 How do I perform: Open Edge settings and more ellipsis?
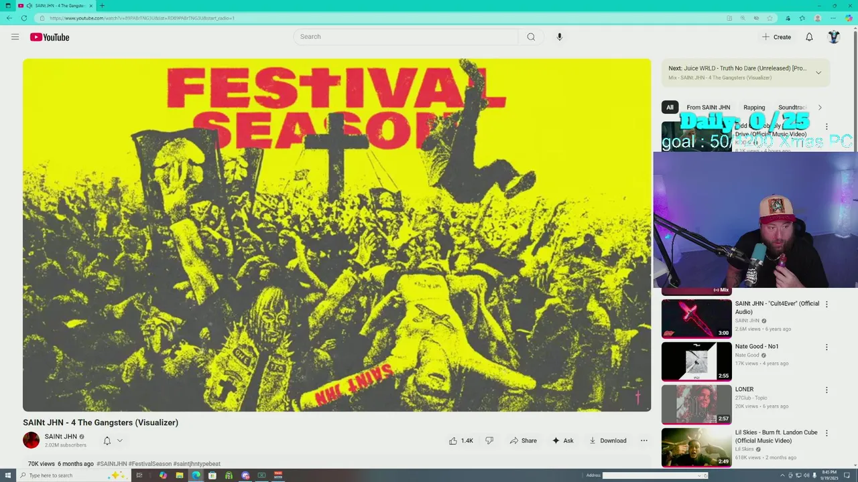coord(833,18)
